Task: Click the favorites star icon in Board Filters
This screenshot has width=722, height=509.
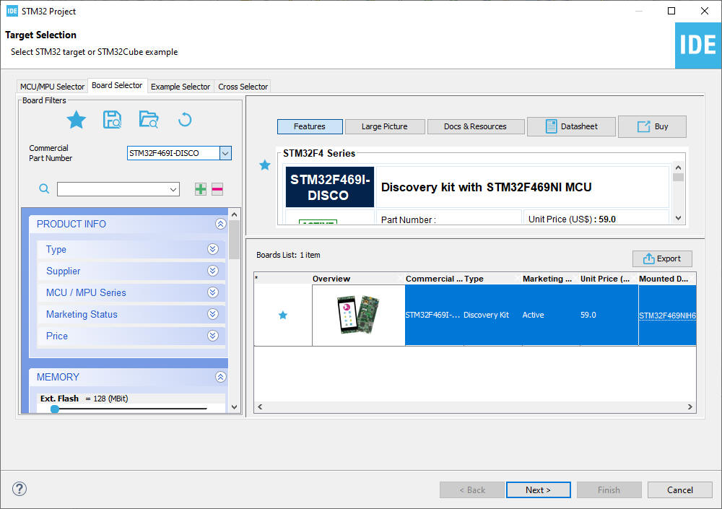Action: [76, 120]
